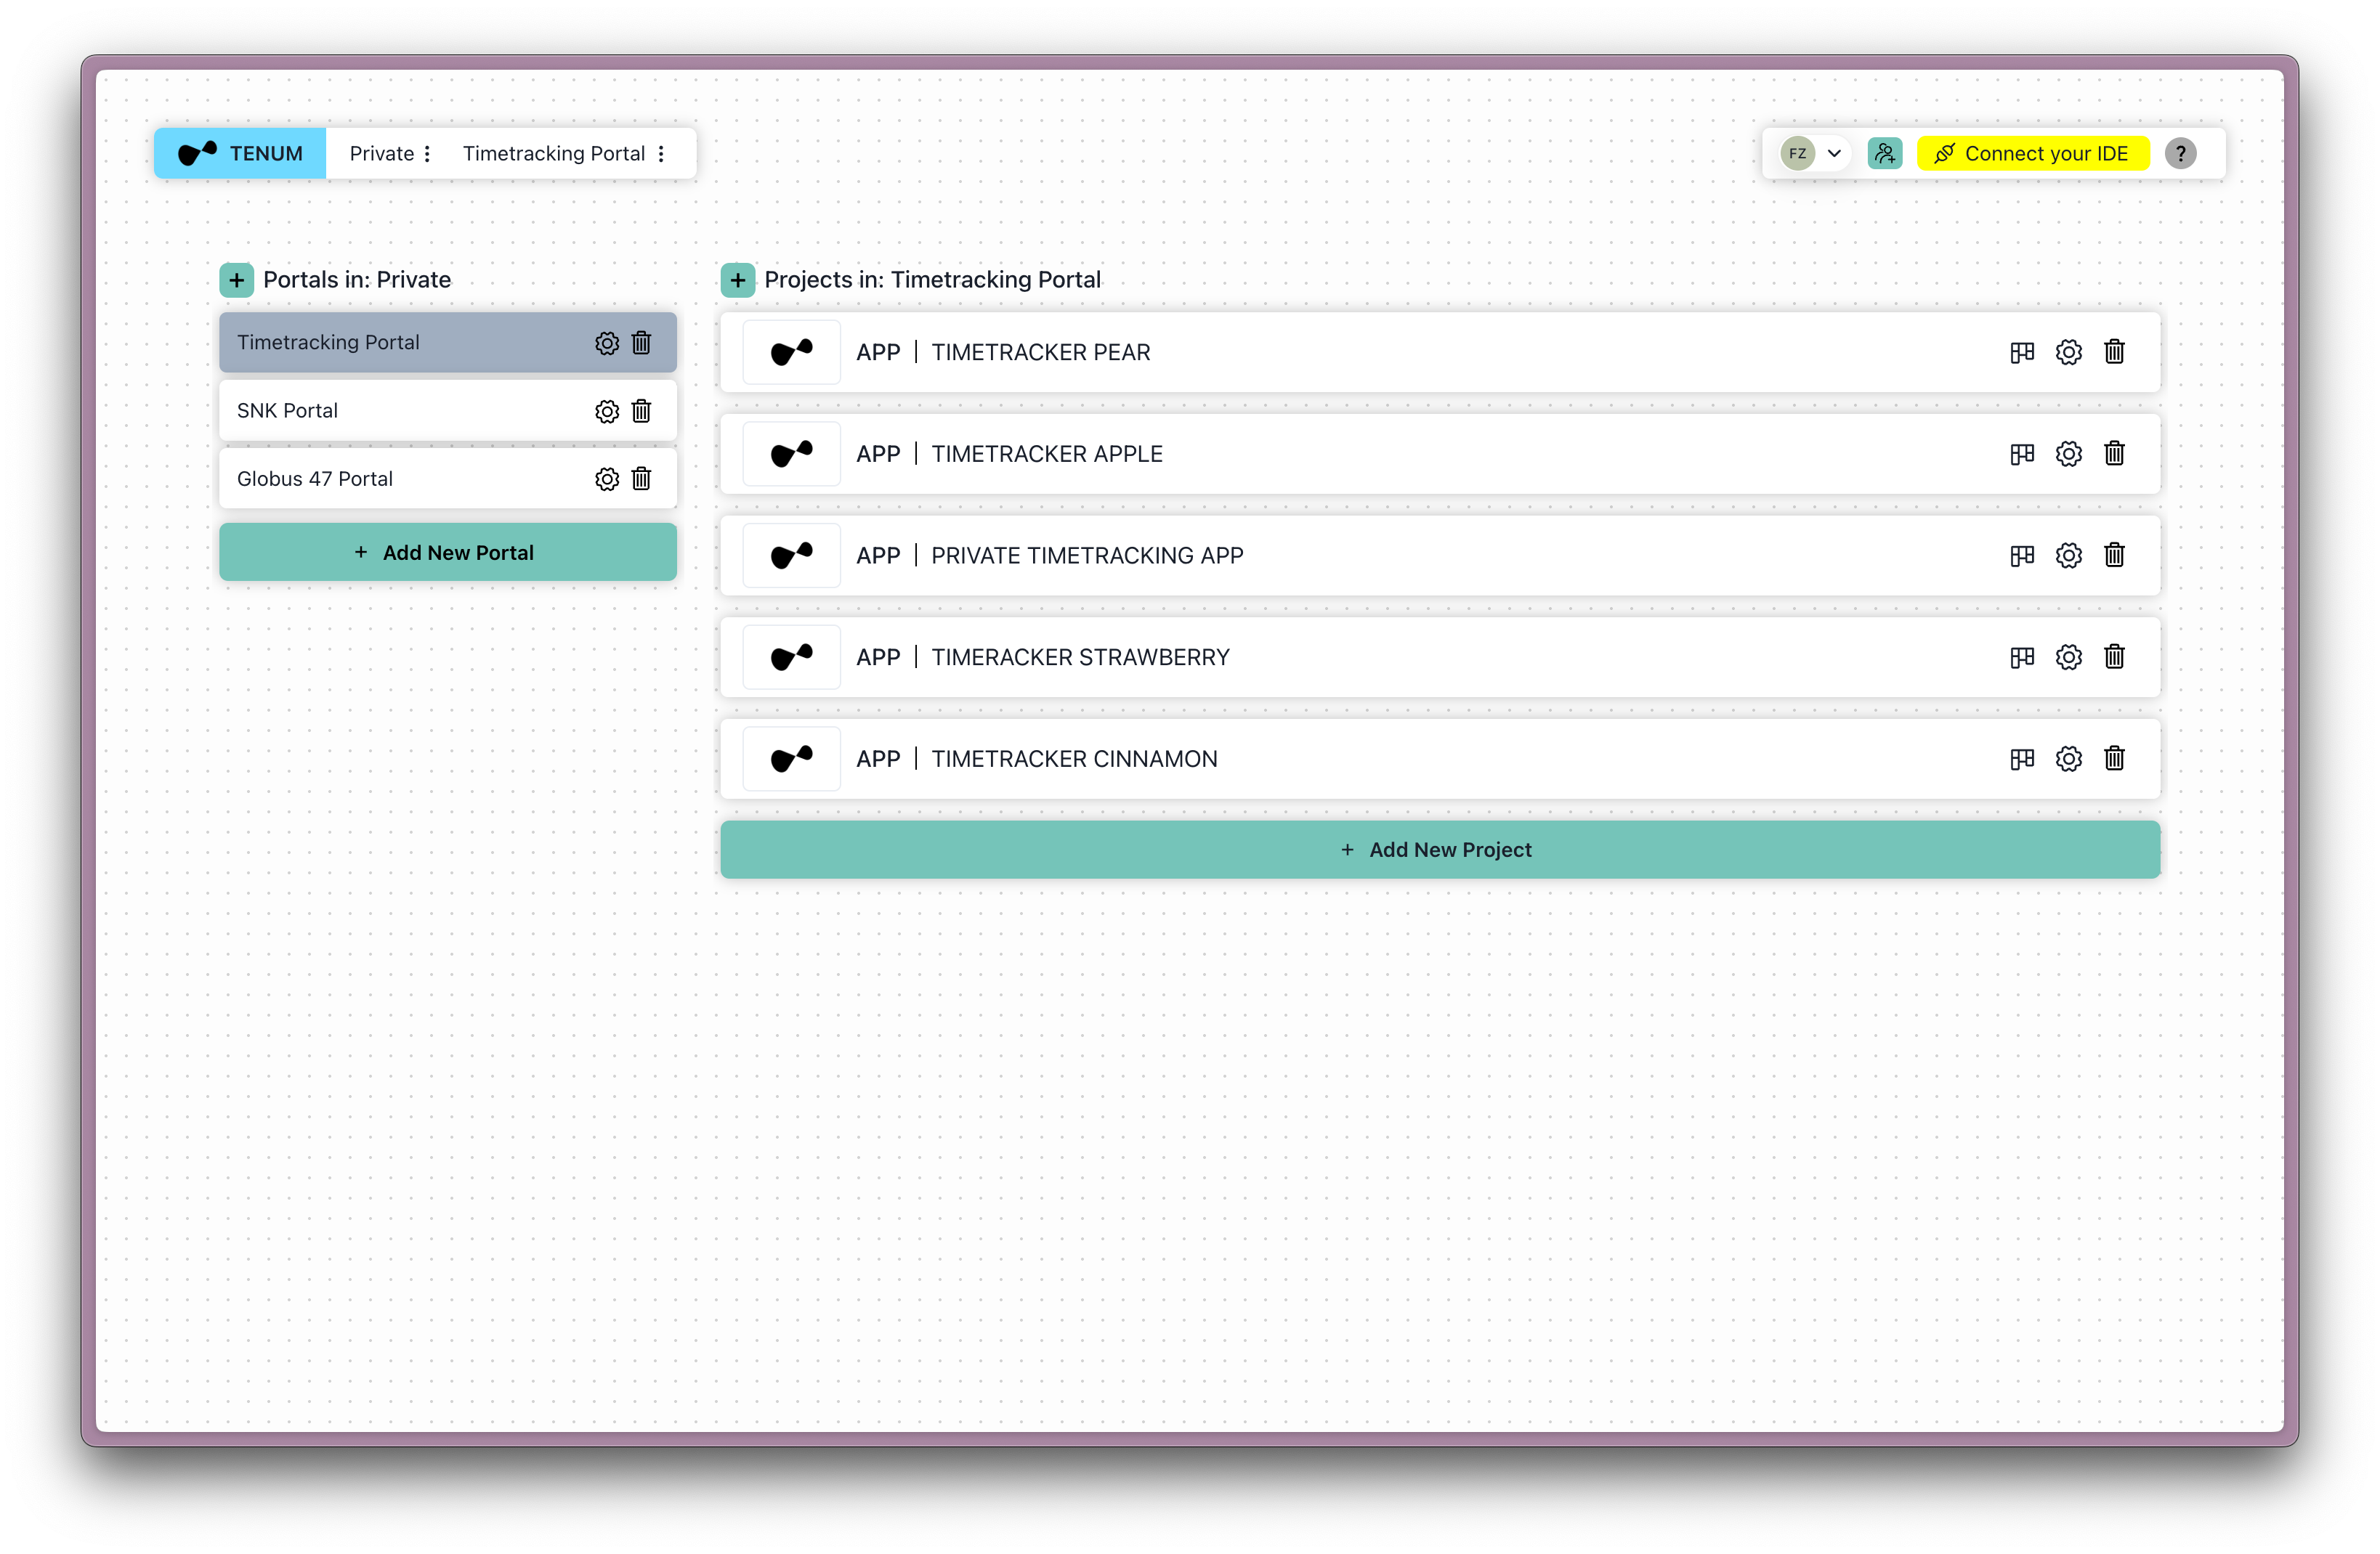Open board view for Timetracker Pear
This screenshot has width=2380, height=1554.
[2021, 353]
